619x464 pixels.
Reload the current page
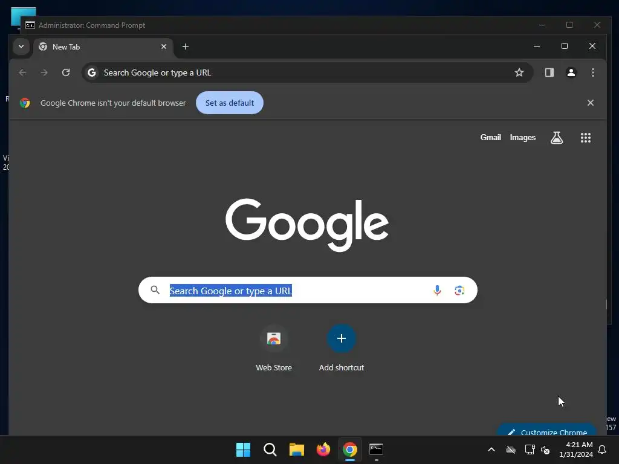(x=66, y=72)
